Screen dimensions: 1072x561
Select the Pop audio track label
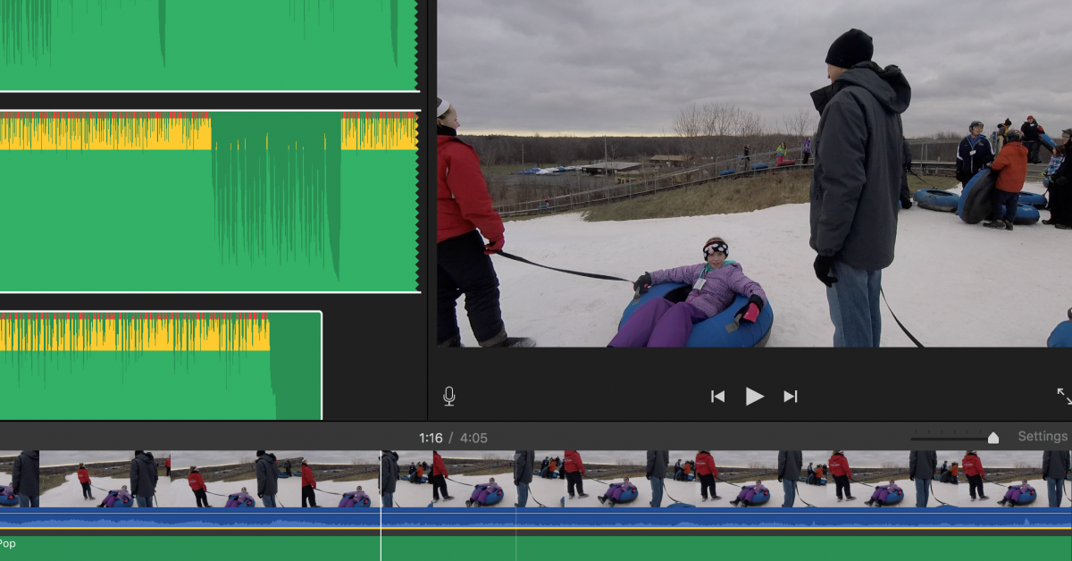point(7,543)
